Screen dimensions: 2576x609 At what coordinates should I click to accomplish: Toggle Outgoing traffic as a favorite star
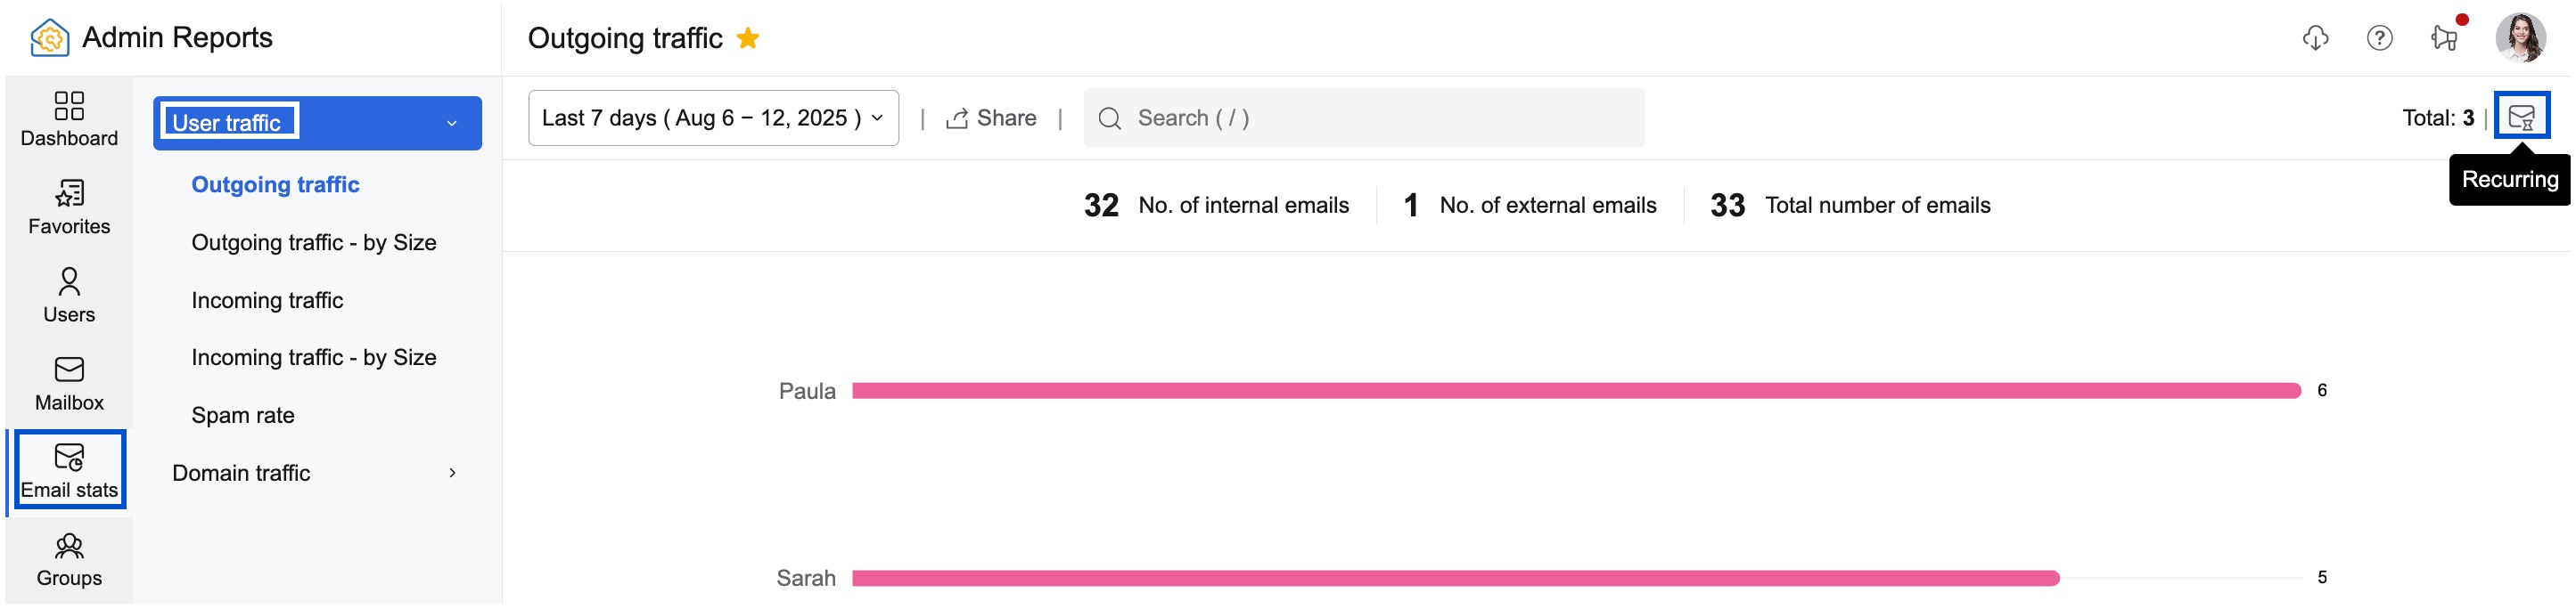[748, 38]
